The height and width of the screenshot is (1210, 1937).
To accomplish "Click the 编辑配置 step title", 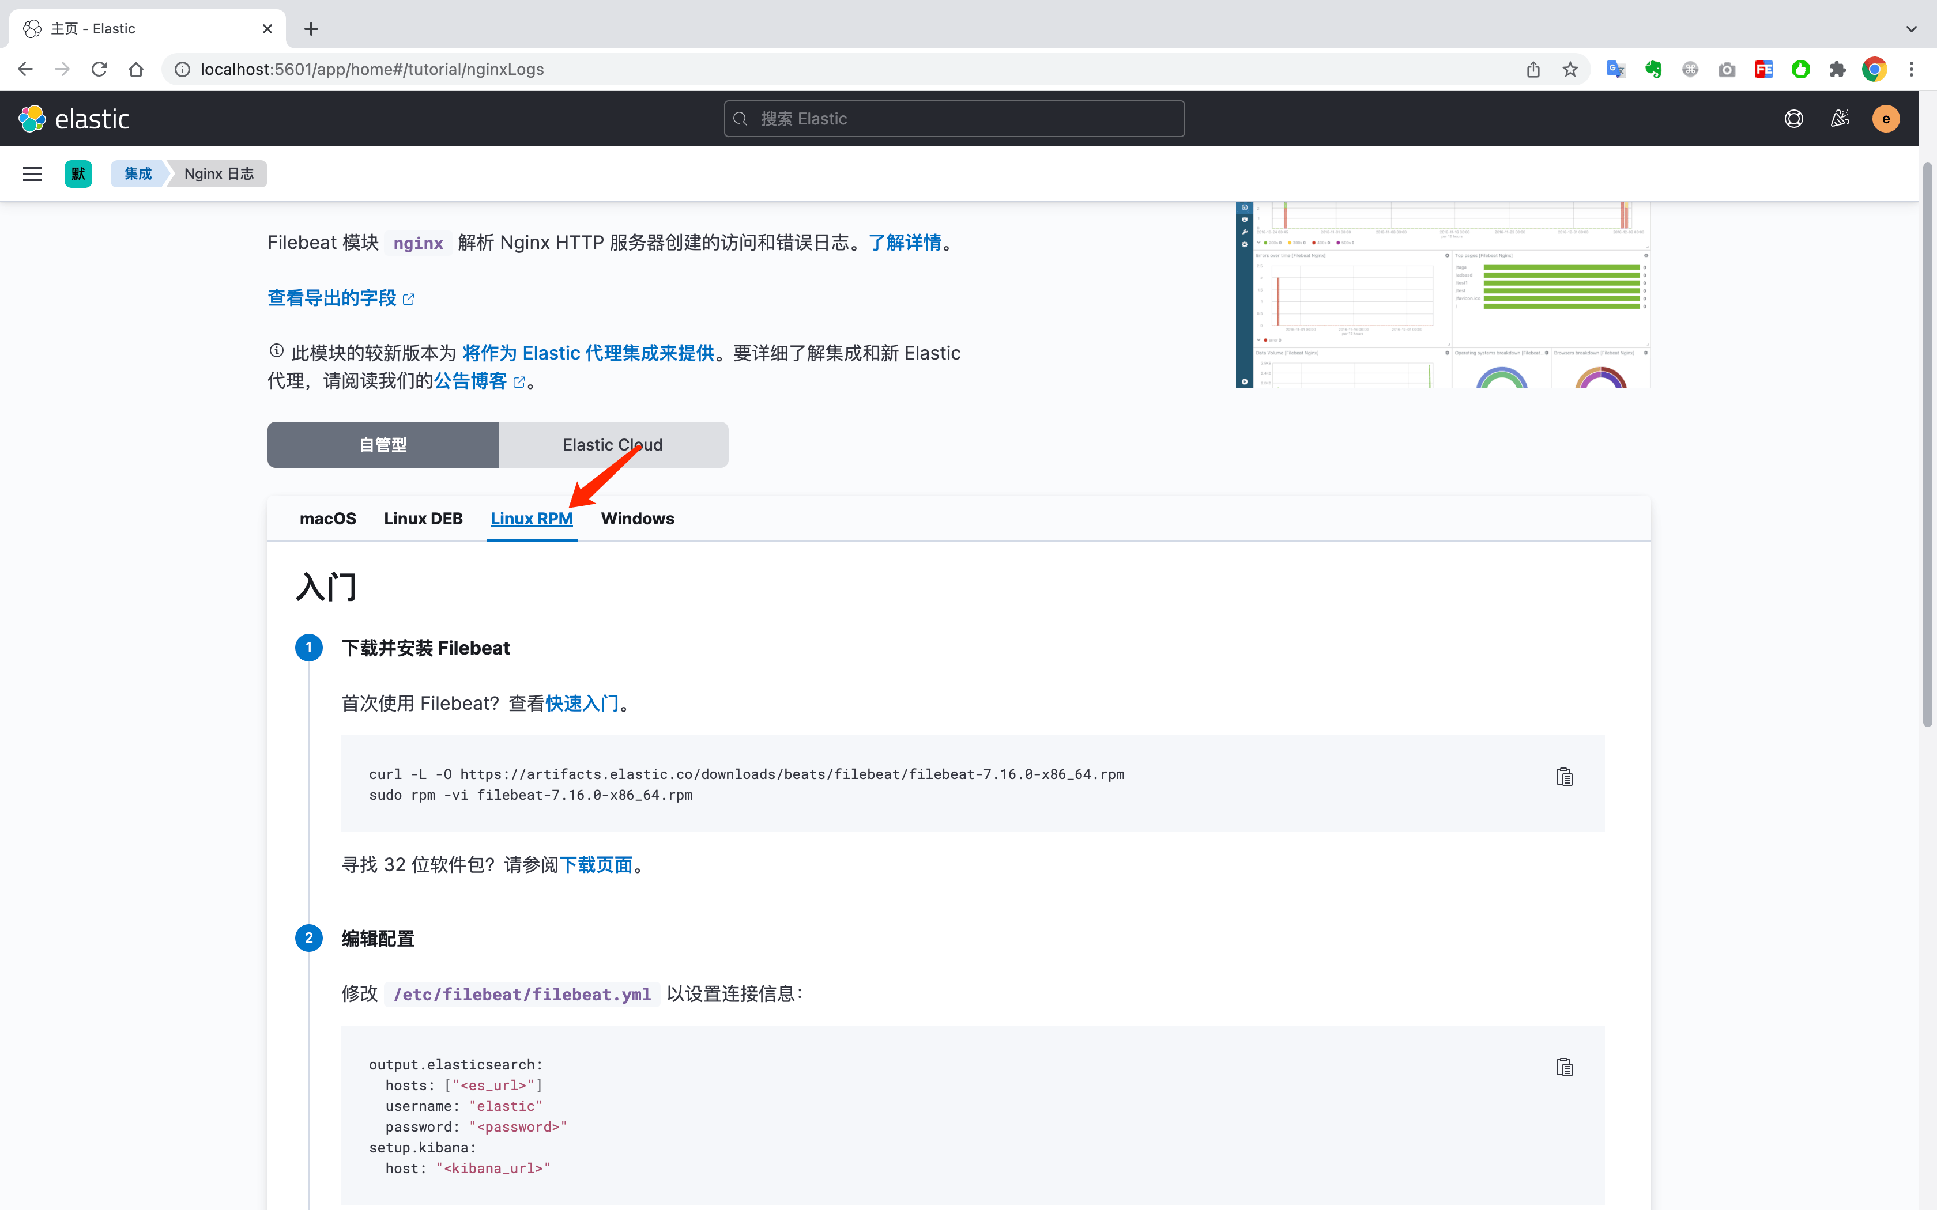I will tap(378, 939).
